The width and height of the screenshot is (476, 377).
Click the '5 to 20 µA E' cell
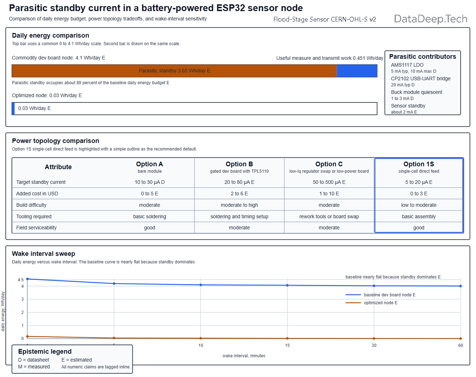[419, 182]
